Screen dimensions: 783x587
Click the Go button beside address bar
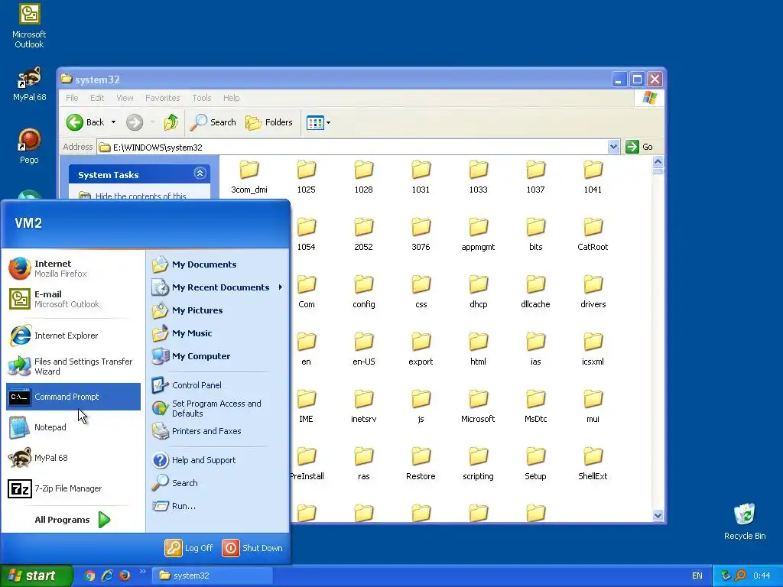point(640,147)
